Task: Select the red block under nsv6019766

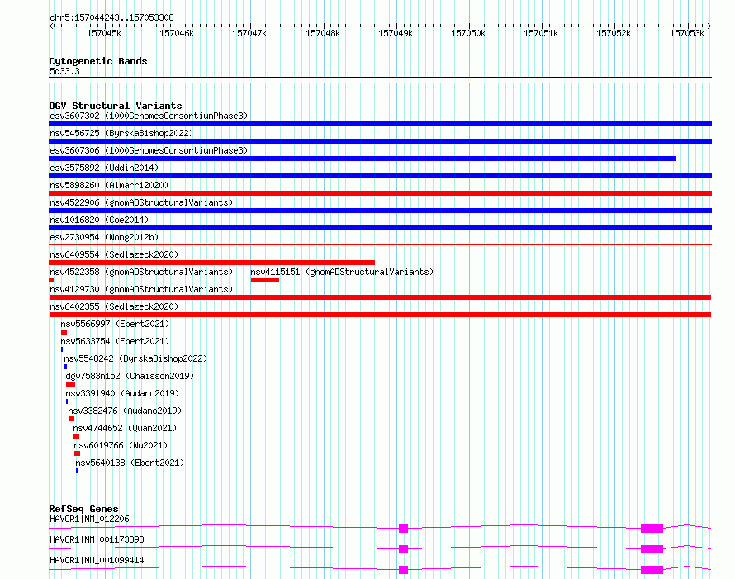Action: [x=78, y=453]
